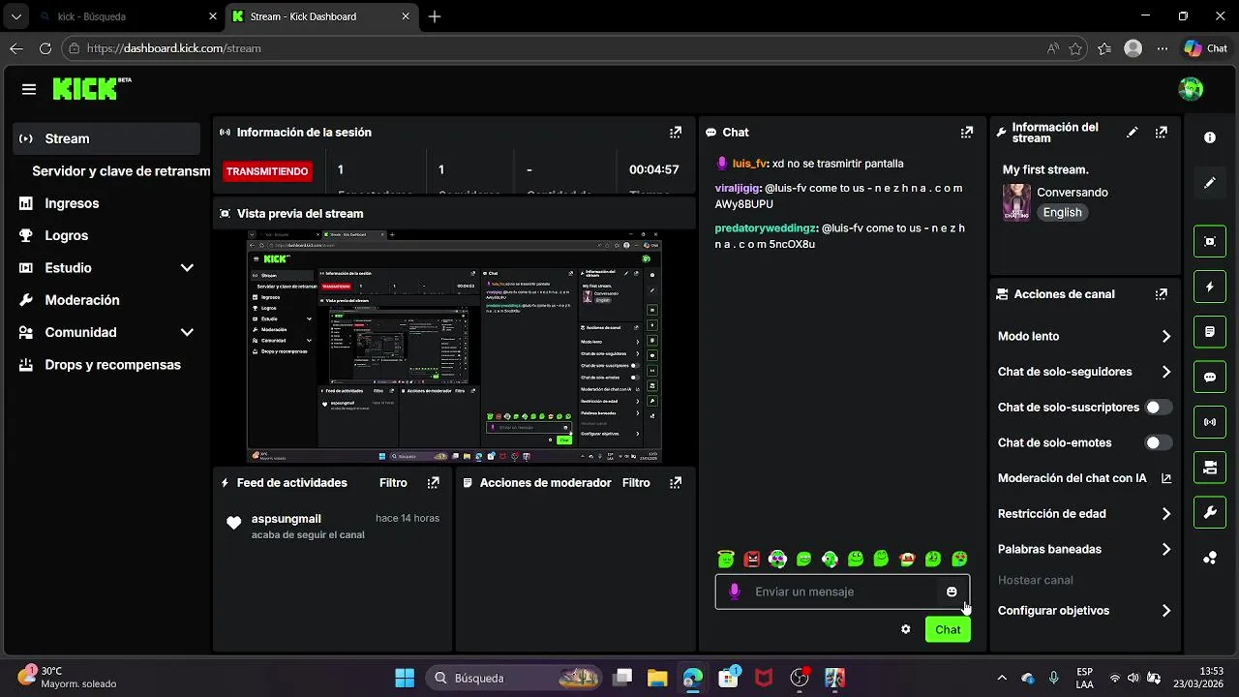Pop out the Información de la sesión panel
The image size is (1239, 697).
(x=676, y=133)
